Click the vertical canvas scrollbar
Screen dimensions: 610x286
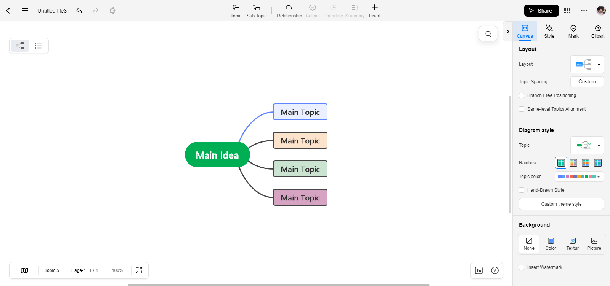510,154
